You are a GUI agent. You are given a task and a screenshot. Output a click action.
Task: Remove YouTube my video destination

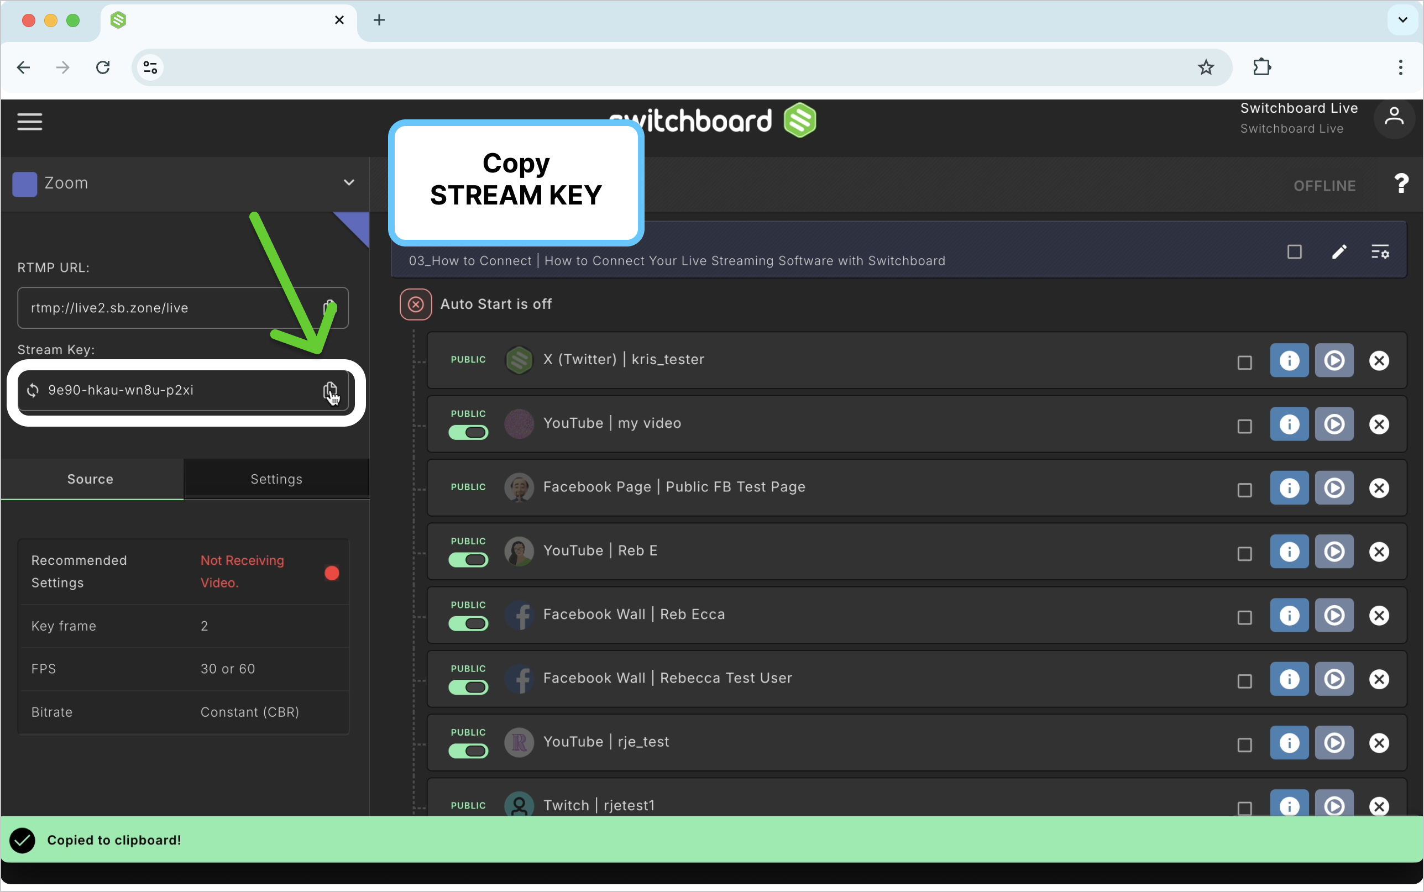1379,424
